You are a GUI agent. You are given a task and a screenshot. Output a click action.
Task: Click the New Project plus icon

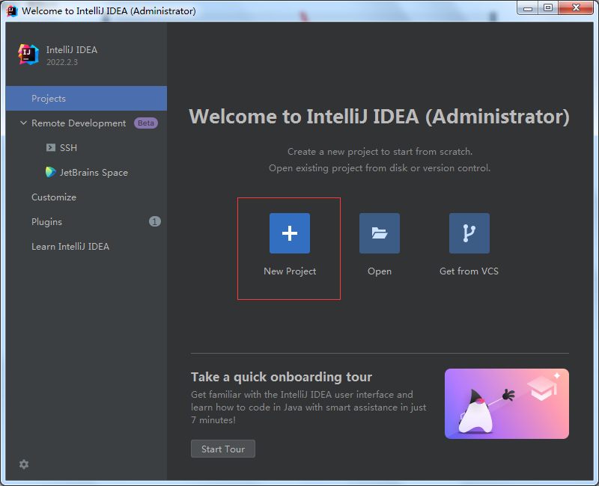290,233
